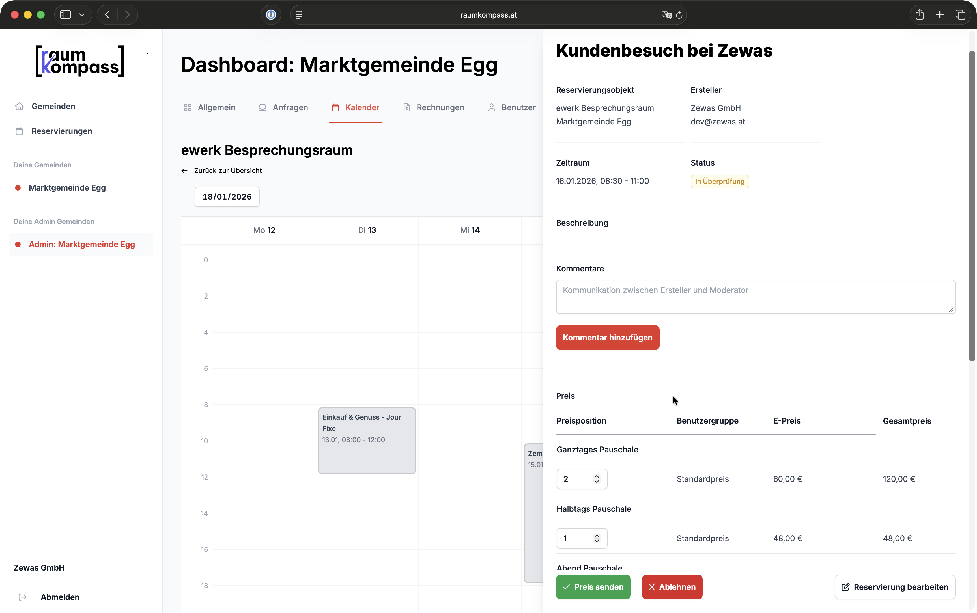Click the Reservierungen calendar icon in sidebar
Image resolution: width=977 pixels, height=613 pixels.
click(19, 131)
